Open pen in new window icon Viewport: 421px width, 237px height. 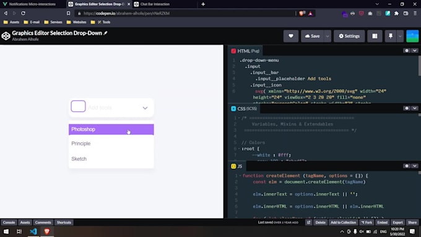coord(308,223)
